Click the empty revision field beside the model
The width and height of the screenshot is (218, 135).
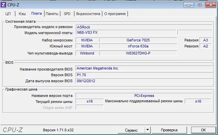195,32
